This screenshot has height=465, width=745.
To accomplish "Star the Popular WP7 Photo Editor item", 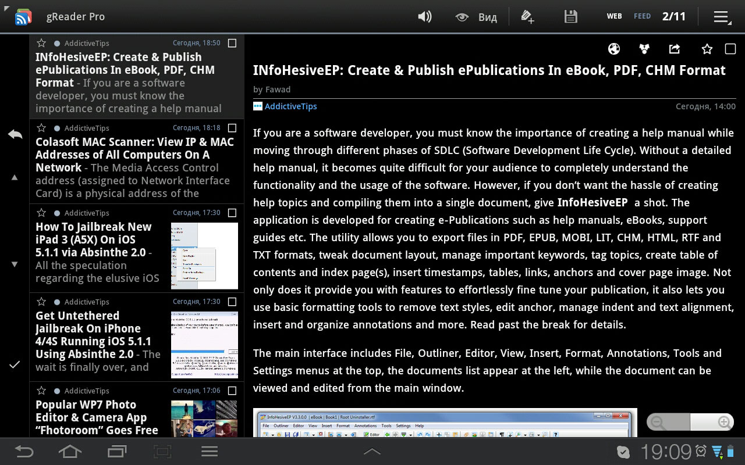I will click(x=41, y=391).
